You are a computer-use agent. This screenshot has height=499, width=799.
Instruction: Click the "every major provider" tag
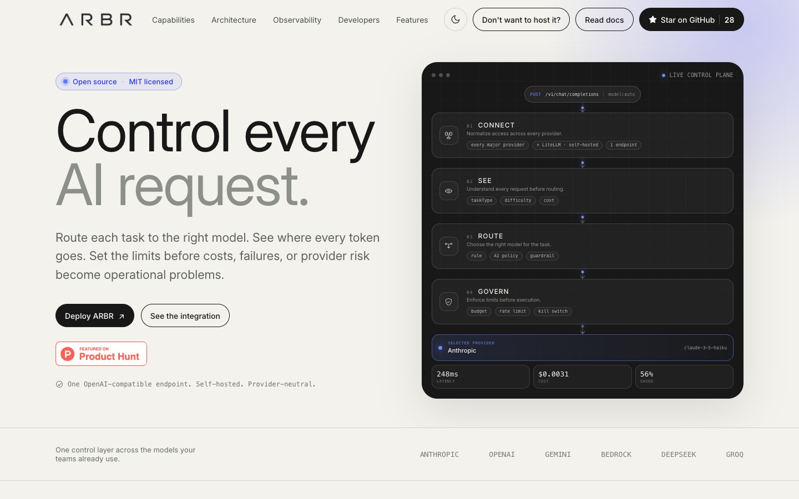498,145
